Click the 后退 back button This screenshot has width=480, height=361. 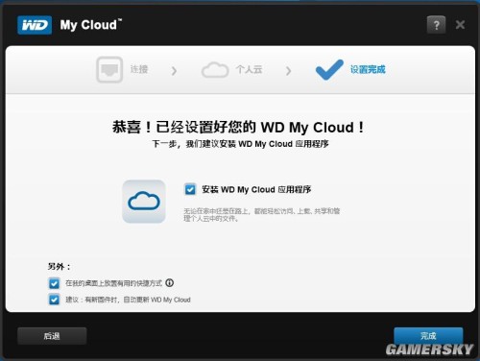[52, 336]
